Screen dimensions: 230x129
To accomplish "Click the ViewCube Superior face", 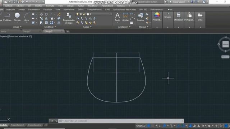I will (225, 44).
